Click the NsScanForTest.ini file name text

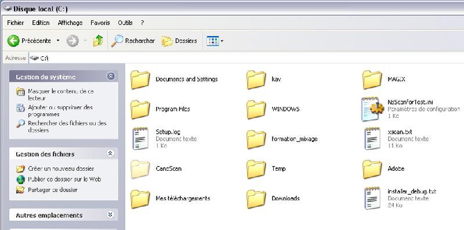point(410,102)
